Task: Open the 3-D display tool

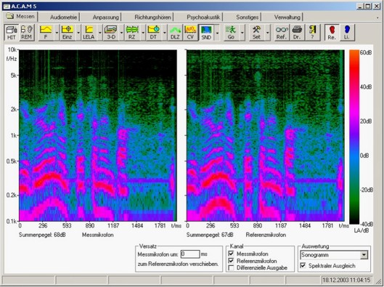Action: pos(110,33)
